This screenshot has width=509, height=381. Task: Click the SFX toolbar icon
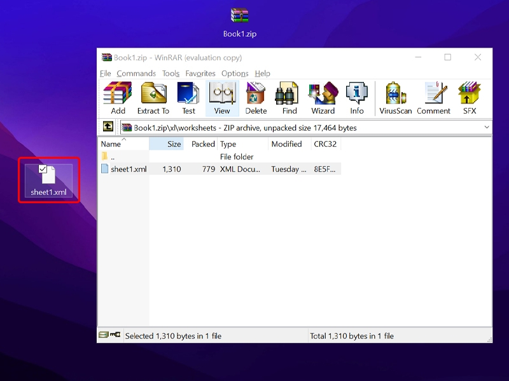(x=470, y=98)
